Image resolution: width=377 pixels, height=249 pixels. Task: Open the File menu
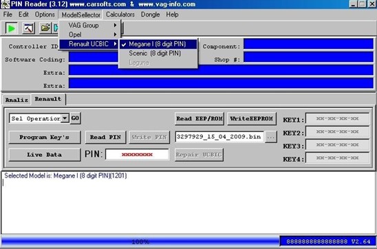coord(8,14)
